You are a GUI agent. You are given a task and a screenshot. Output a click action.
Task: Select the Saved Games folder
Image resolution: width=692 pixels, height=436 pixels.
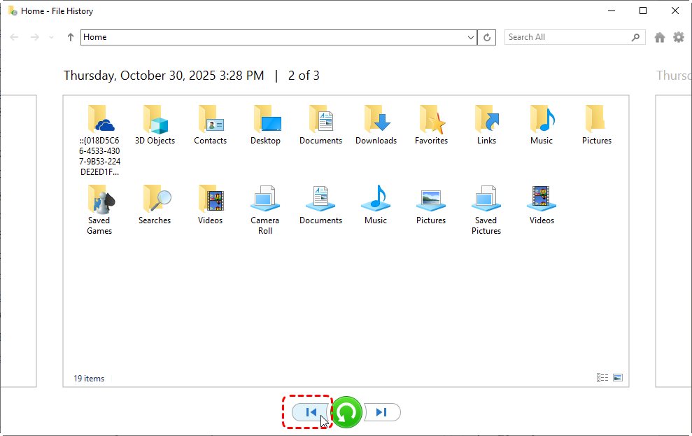[x=99, y=210]
